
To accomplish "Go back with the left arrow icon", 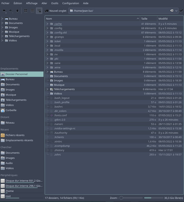I will click(x=4, y=11).
